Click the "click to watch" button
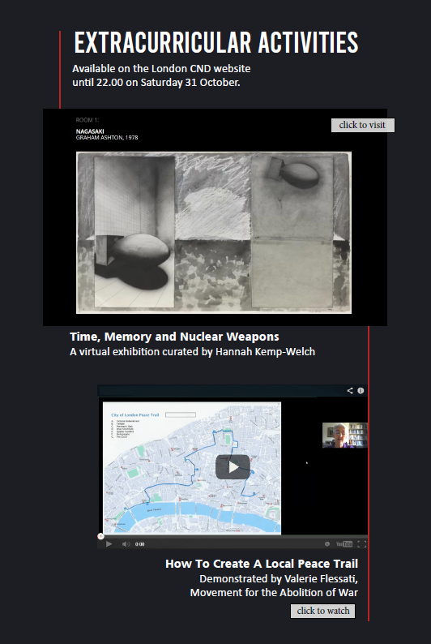This screenshot has width=431, height=644. tap(323, 611)
